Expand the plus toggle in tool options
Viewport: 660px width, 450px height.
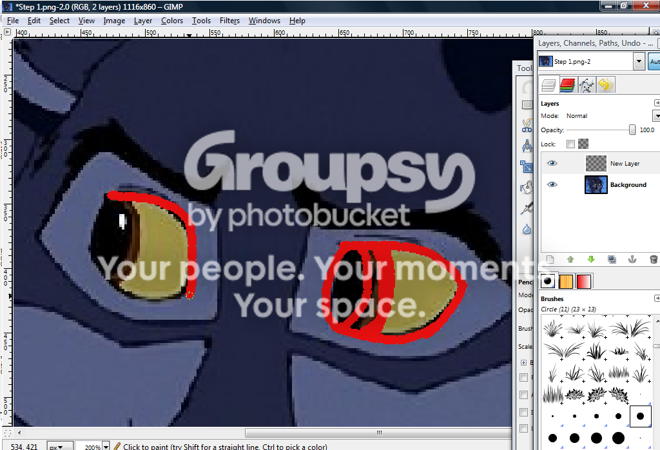coord(523,362)
